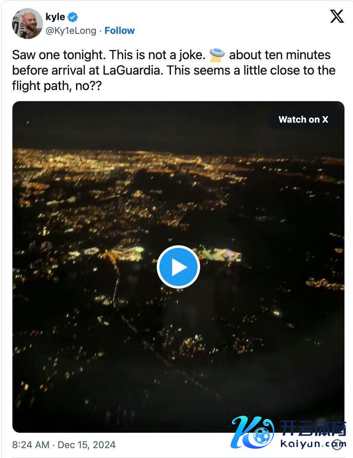Click the word LaGuardia in the tweet
353x458 pixels.
tap(131, 70)
